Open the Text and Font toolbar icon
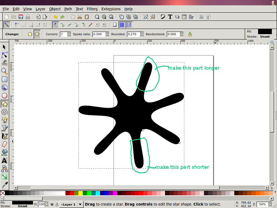277x208 pixels. 170,17
